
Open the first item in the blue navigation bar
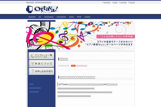[x=32, y=17]
